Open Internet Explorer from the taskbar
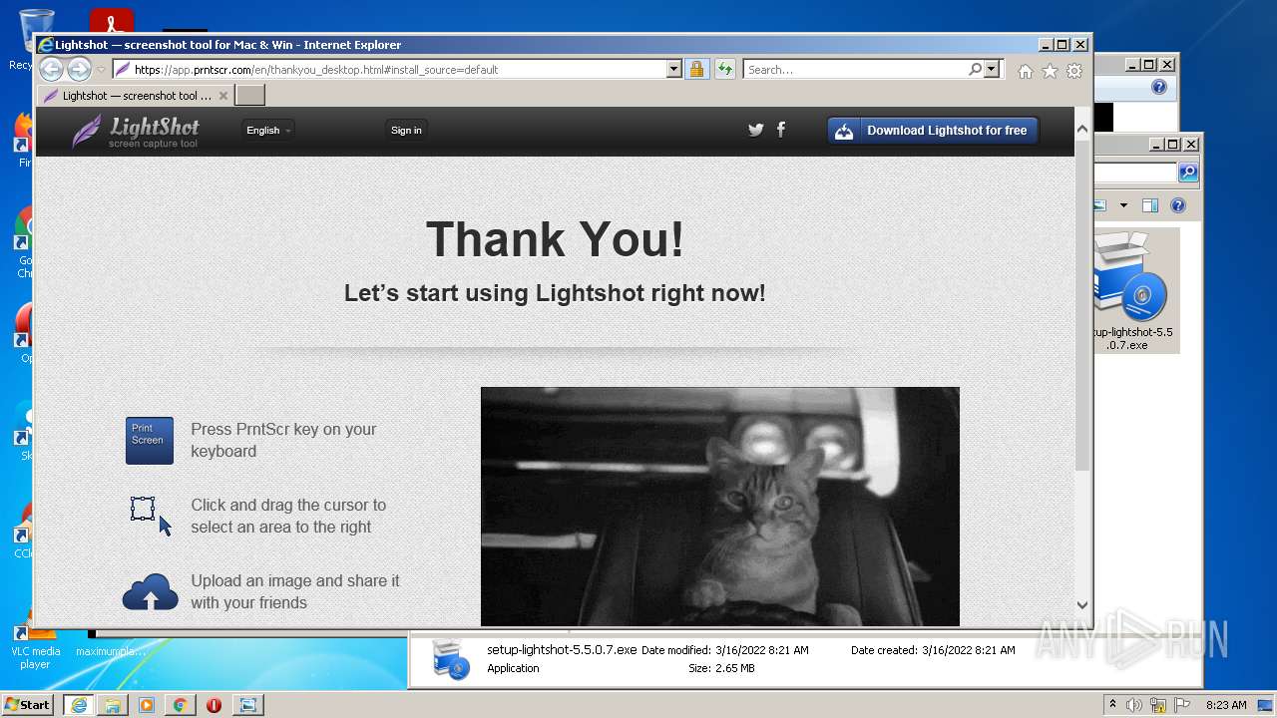 [79, 705]
